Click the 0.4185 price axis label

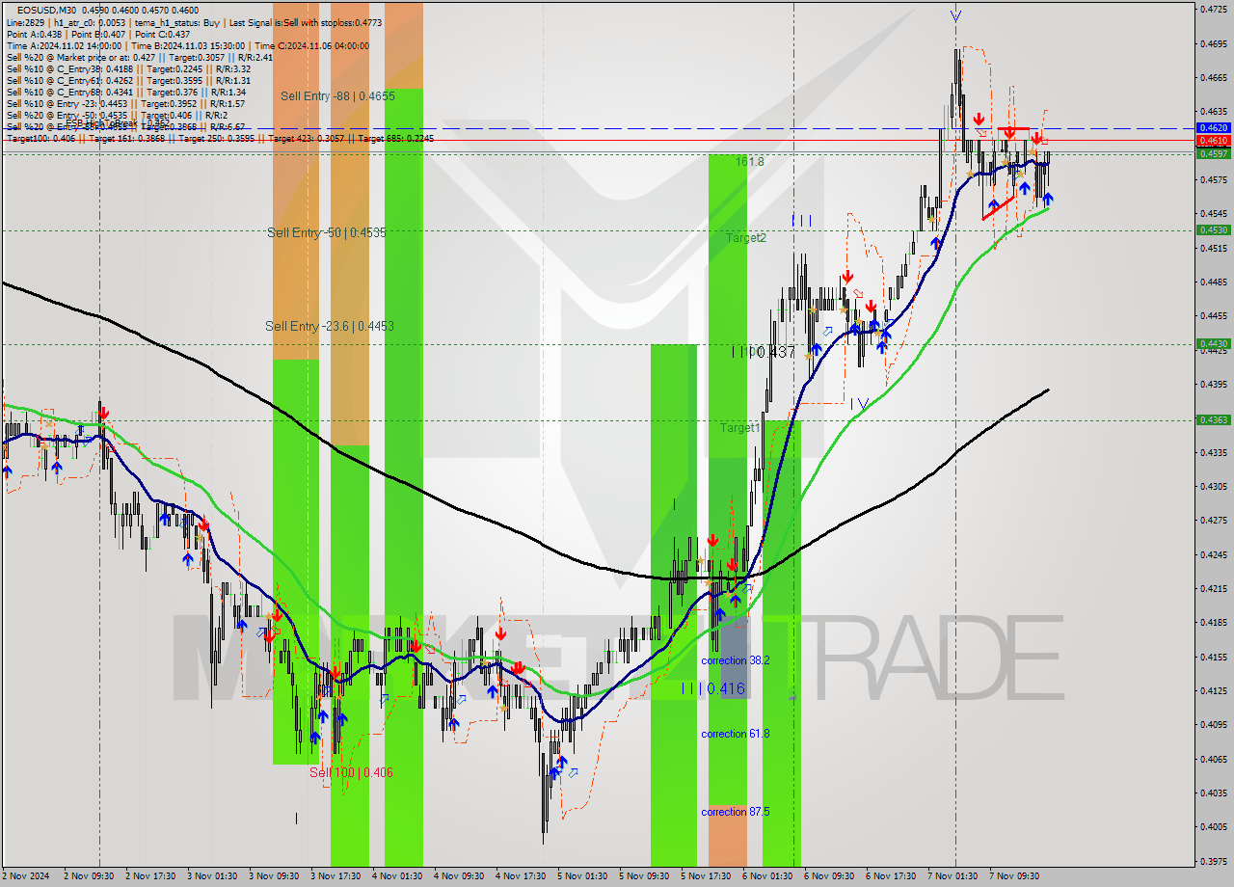1212,622
